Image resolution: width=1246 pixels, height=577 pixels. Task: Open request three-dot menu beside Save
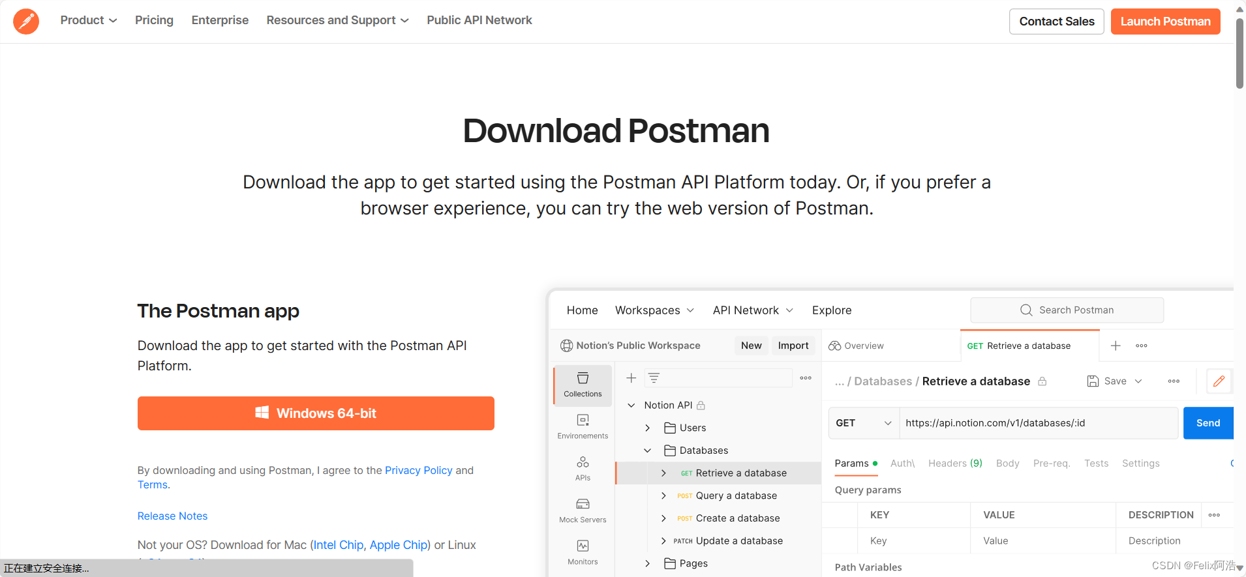coord(1174,381)
